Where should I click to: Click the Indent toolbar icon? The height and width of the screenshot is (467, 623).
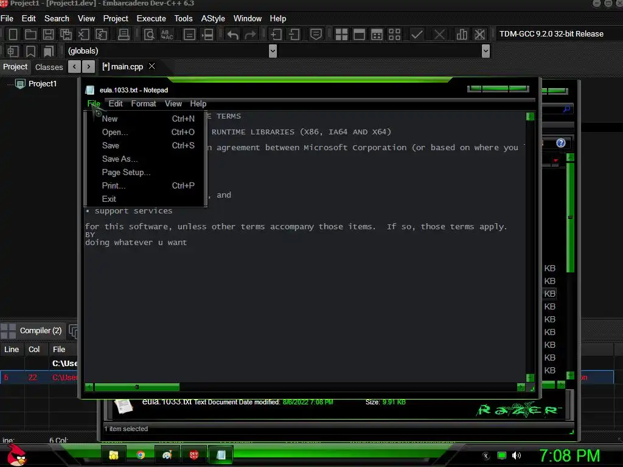click(x=276, y=34)
